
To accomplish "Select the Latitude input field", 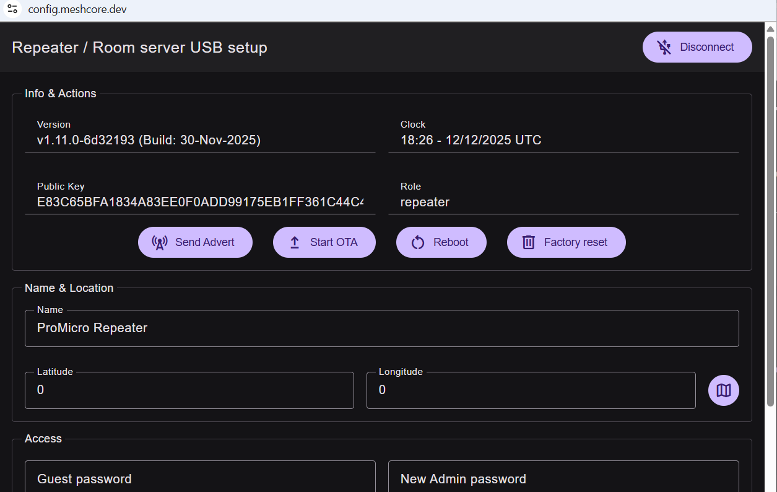I will (x=189, y=390).
